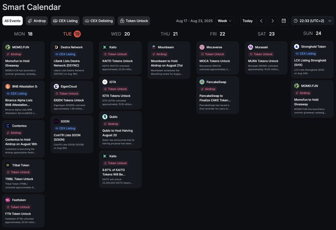Click the BNB Attestation Service logo
The height and width of the screenshot is (230, 336).
[x=8, y=86]
